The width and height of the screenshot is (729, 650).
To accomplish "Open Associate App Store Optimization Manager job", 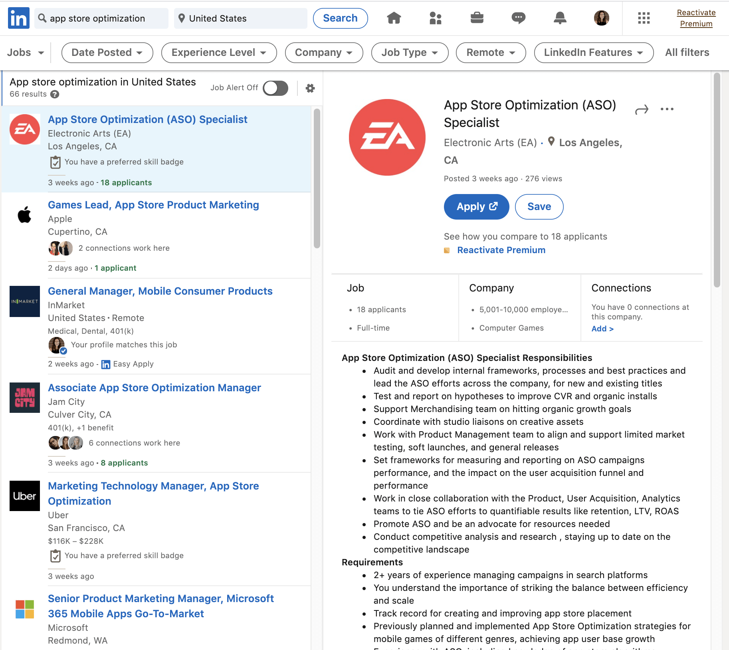I will click(155, 388).
